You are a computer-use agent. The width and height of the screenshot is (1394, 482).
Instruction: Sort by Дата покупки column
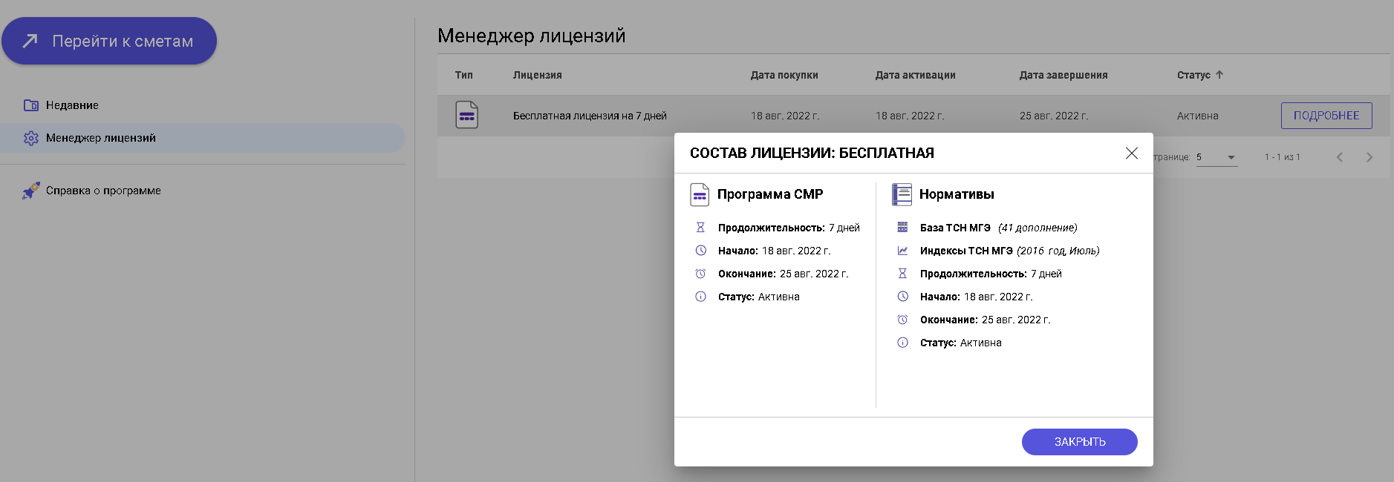784,75
